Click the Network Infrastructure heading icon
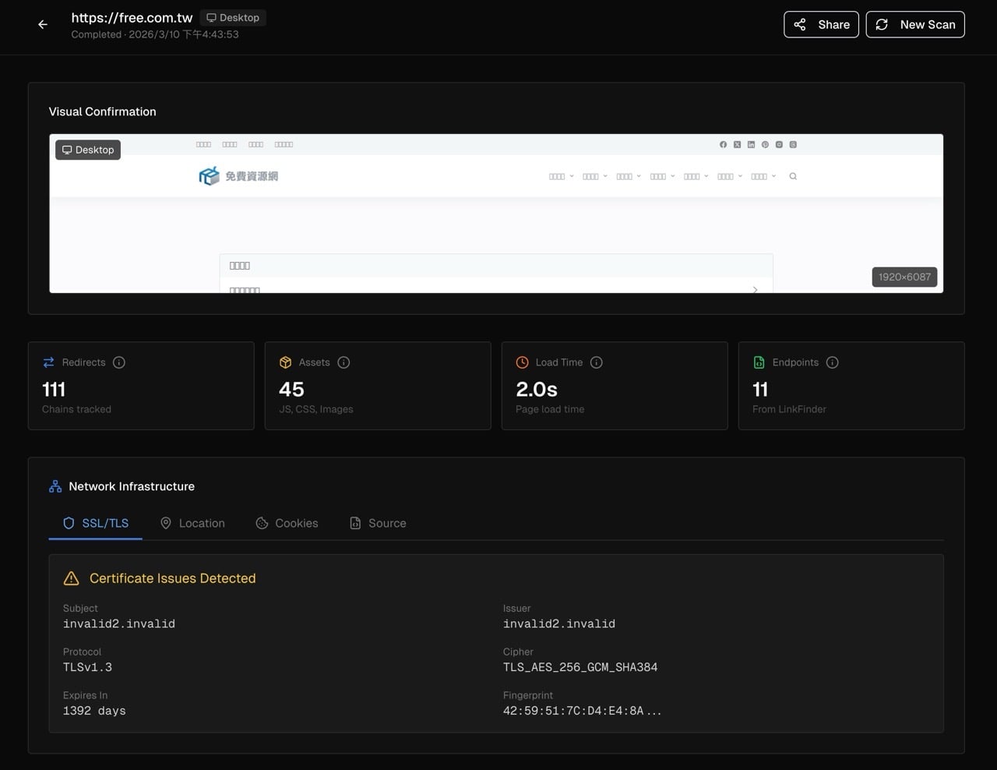The height and width of the screenshot is (770, 997). [x=55, y=486]
